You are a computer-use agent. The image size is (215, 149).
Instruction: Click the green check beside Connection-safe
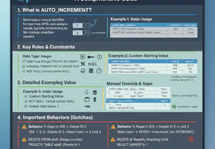[174, 106]
